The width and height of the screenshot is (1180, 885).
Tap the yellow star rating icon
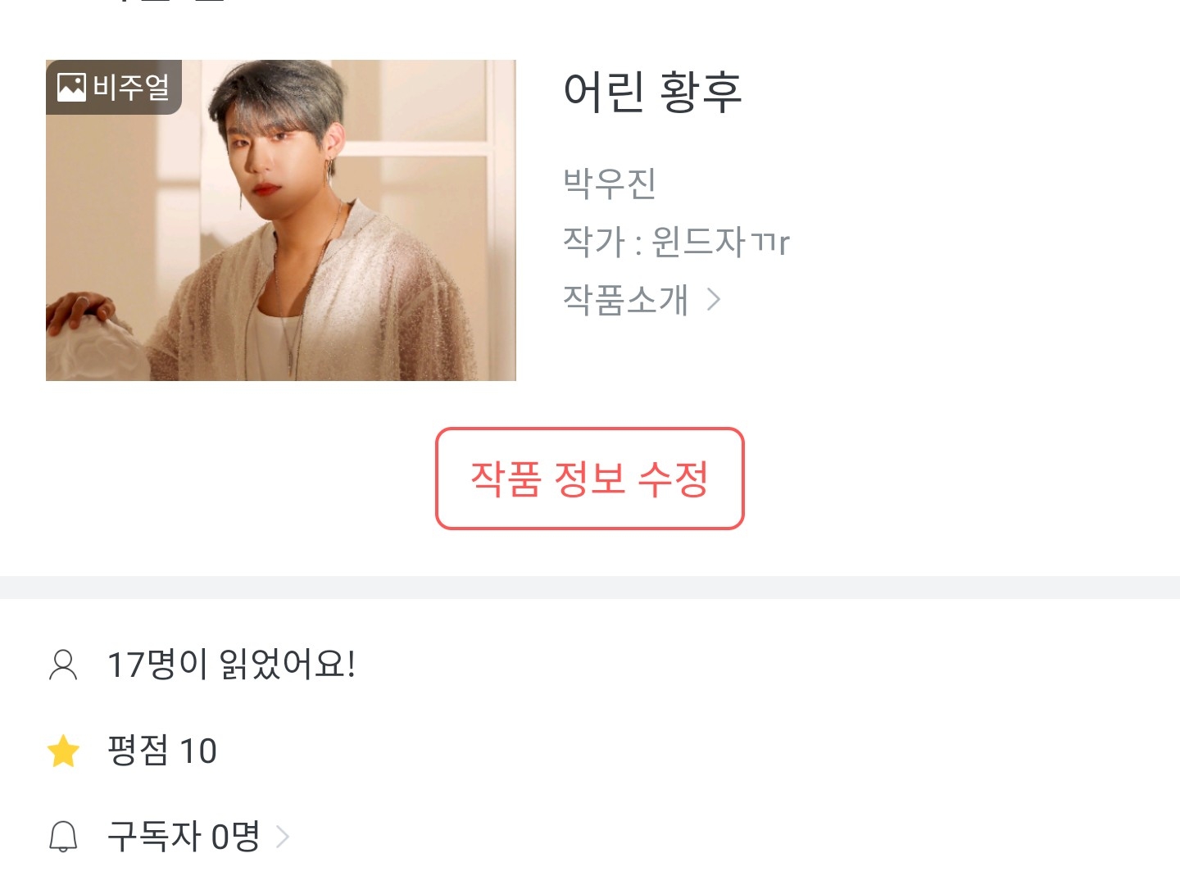(63, 751)
